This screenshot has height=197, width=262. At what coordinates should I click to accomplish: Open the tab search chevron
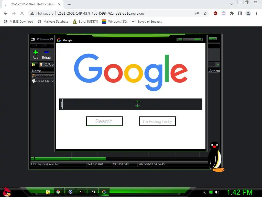[x=231, y=4]
